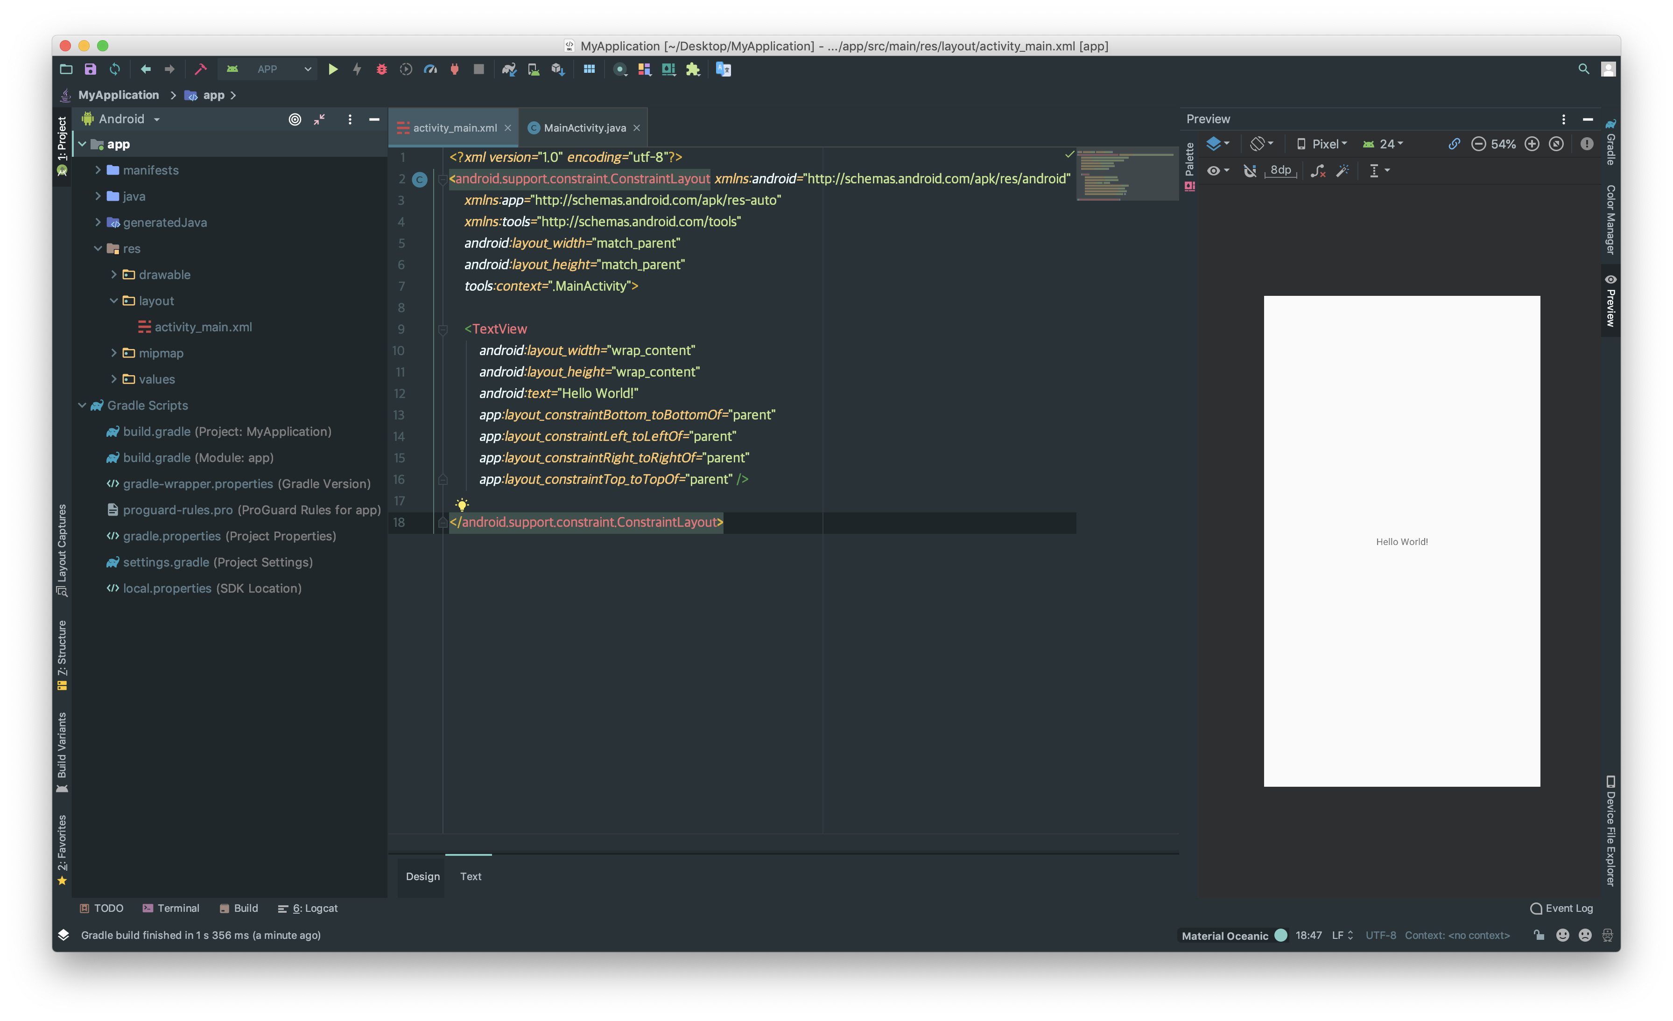Sync project with Gradle files elephant icon
This screenshot has width=1673, height=1021.
coord(509,69)
